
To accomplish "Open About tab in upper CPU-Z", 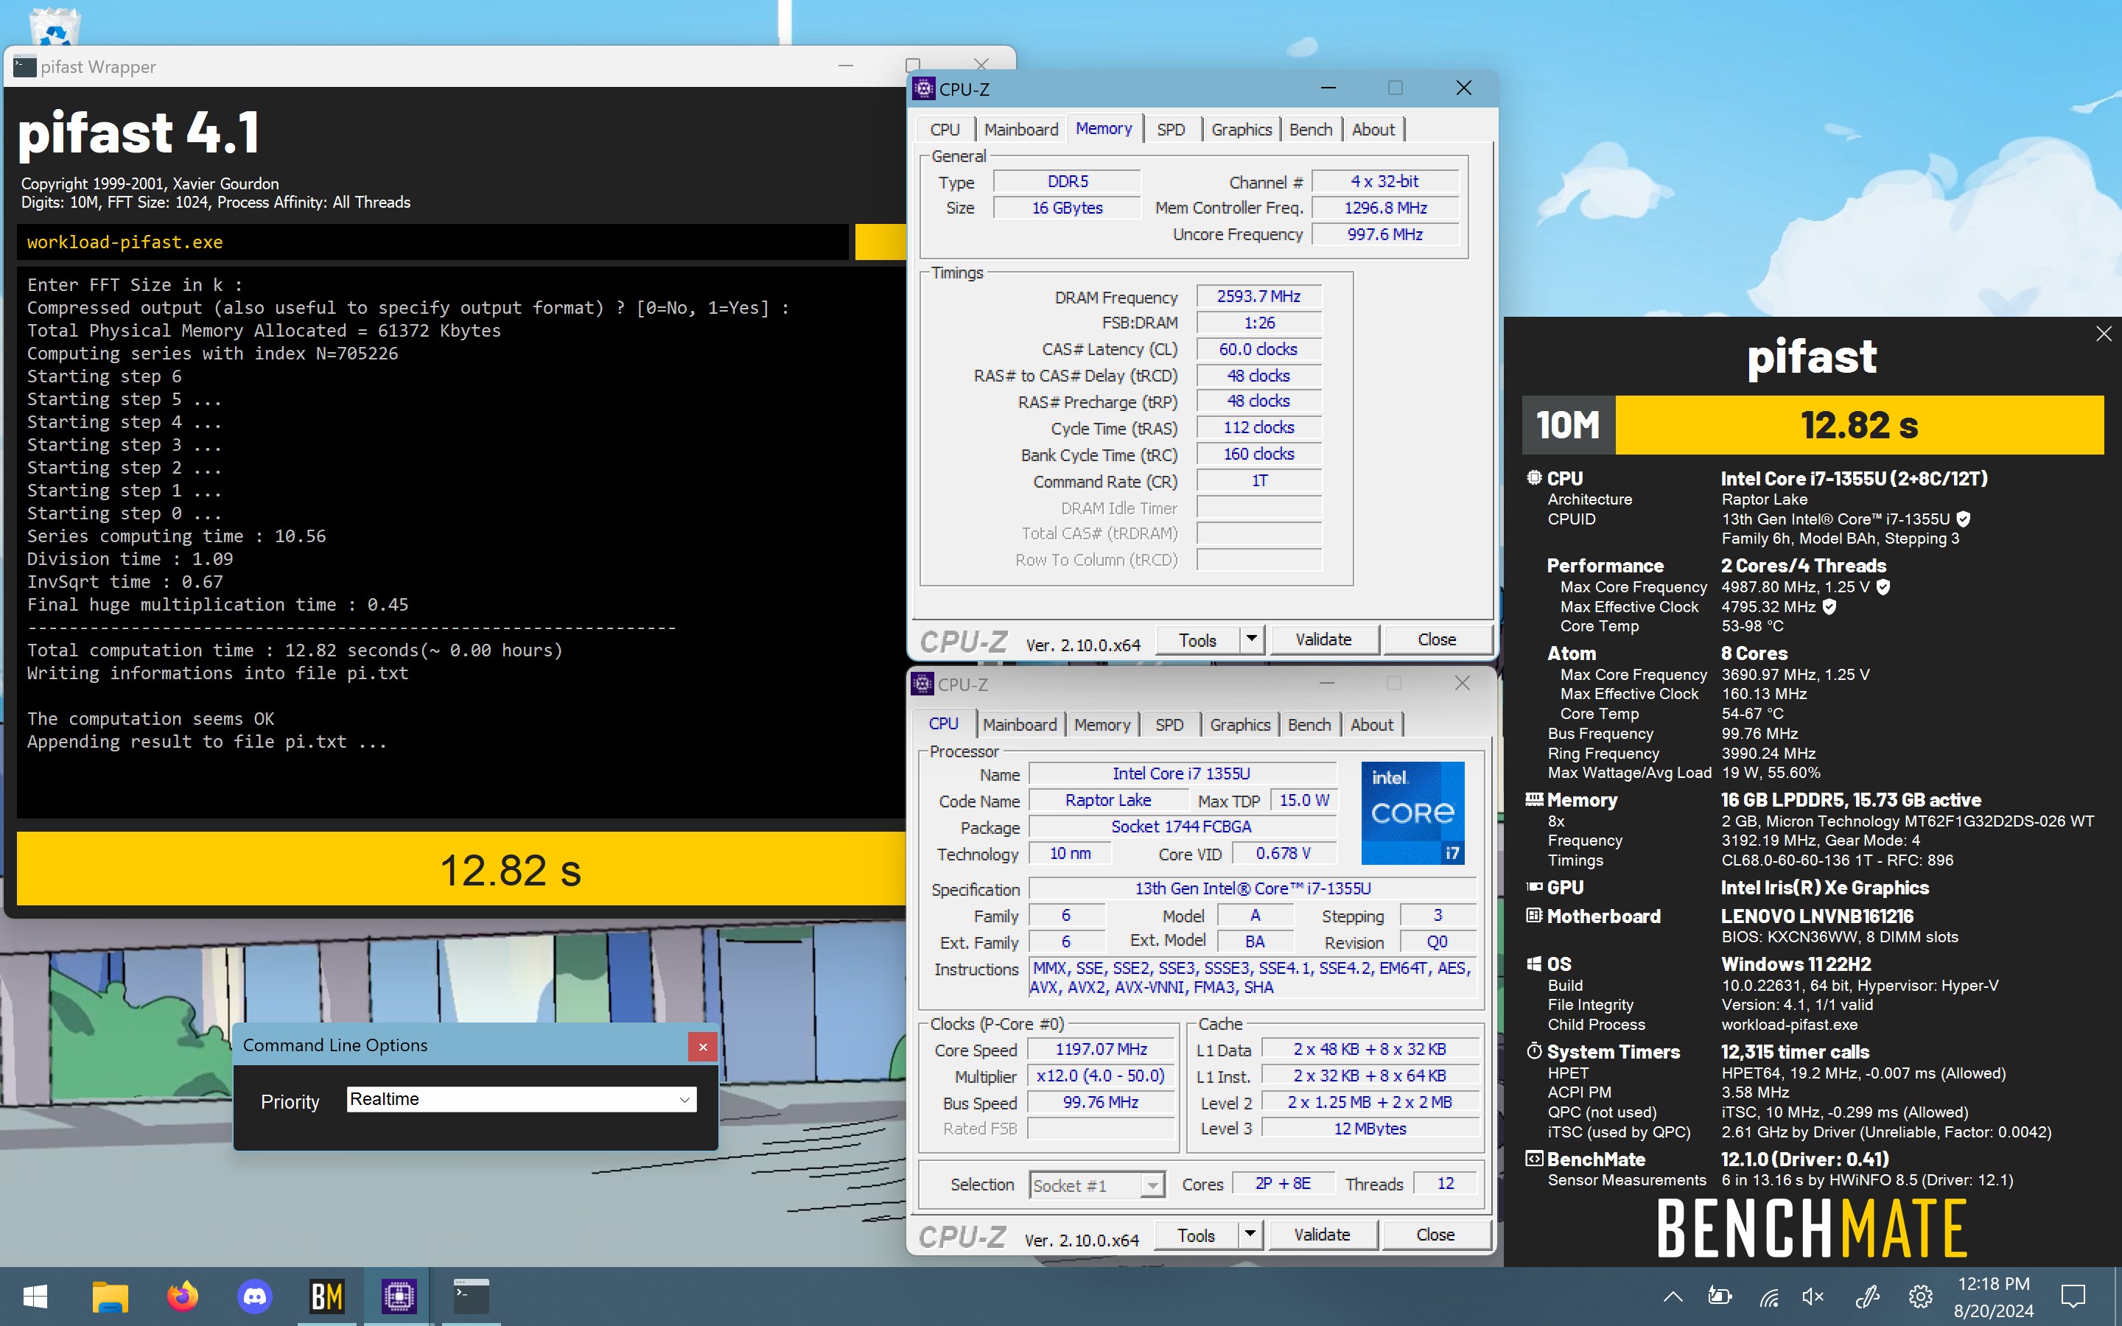I will pyautogui.click(x=1373, y=130).
